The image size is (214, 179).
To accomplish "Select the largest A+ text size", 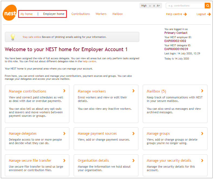I will 158,6.
